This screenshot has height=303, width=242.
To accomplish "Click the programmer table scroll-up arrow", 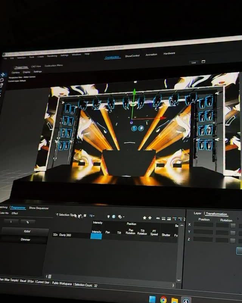I will click(181, 225).
